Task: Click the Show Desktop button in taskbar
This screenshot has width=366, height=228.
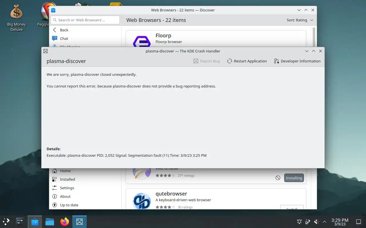Action: point(359,222)
